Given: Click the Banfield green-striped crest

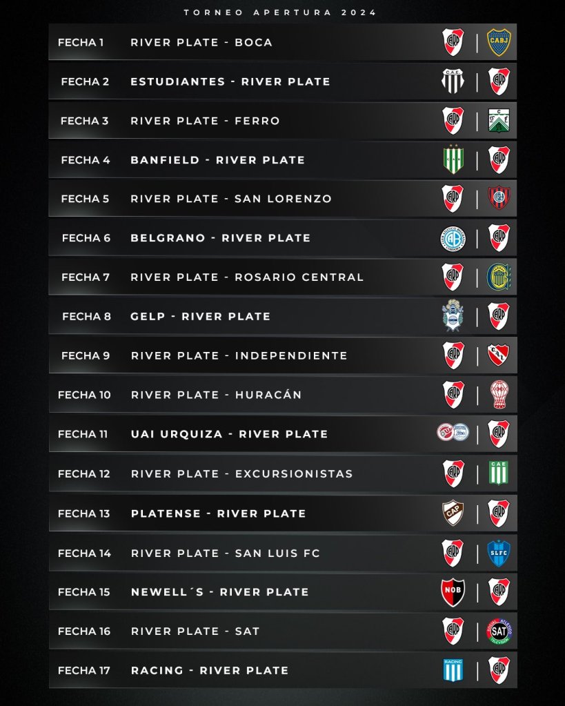Looking at the screenshot, I should 453,160.
